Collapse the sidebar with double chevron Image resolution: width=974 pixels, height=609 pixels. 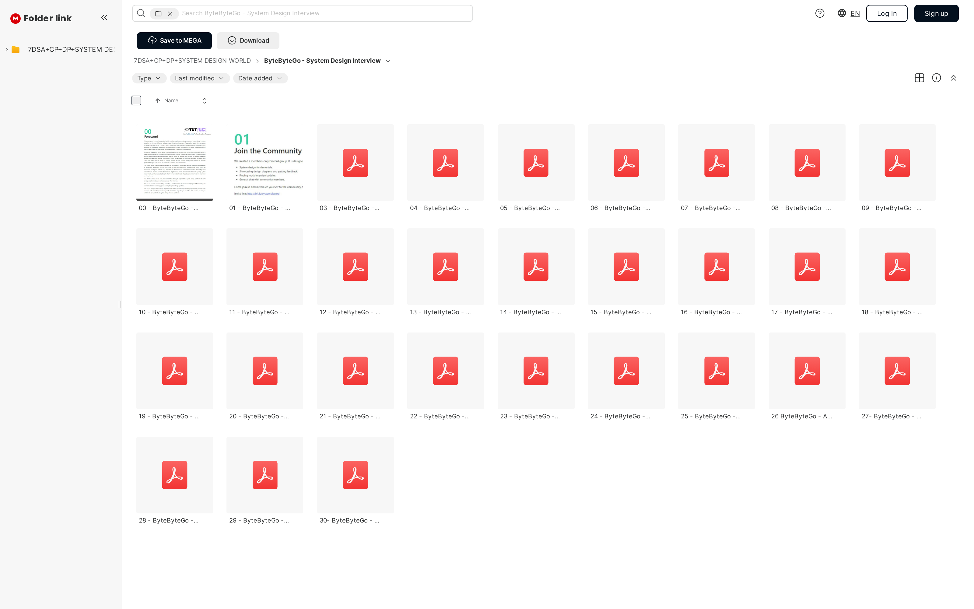tap(104, 17)
